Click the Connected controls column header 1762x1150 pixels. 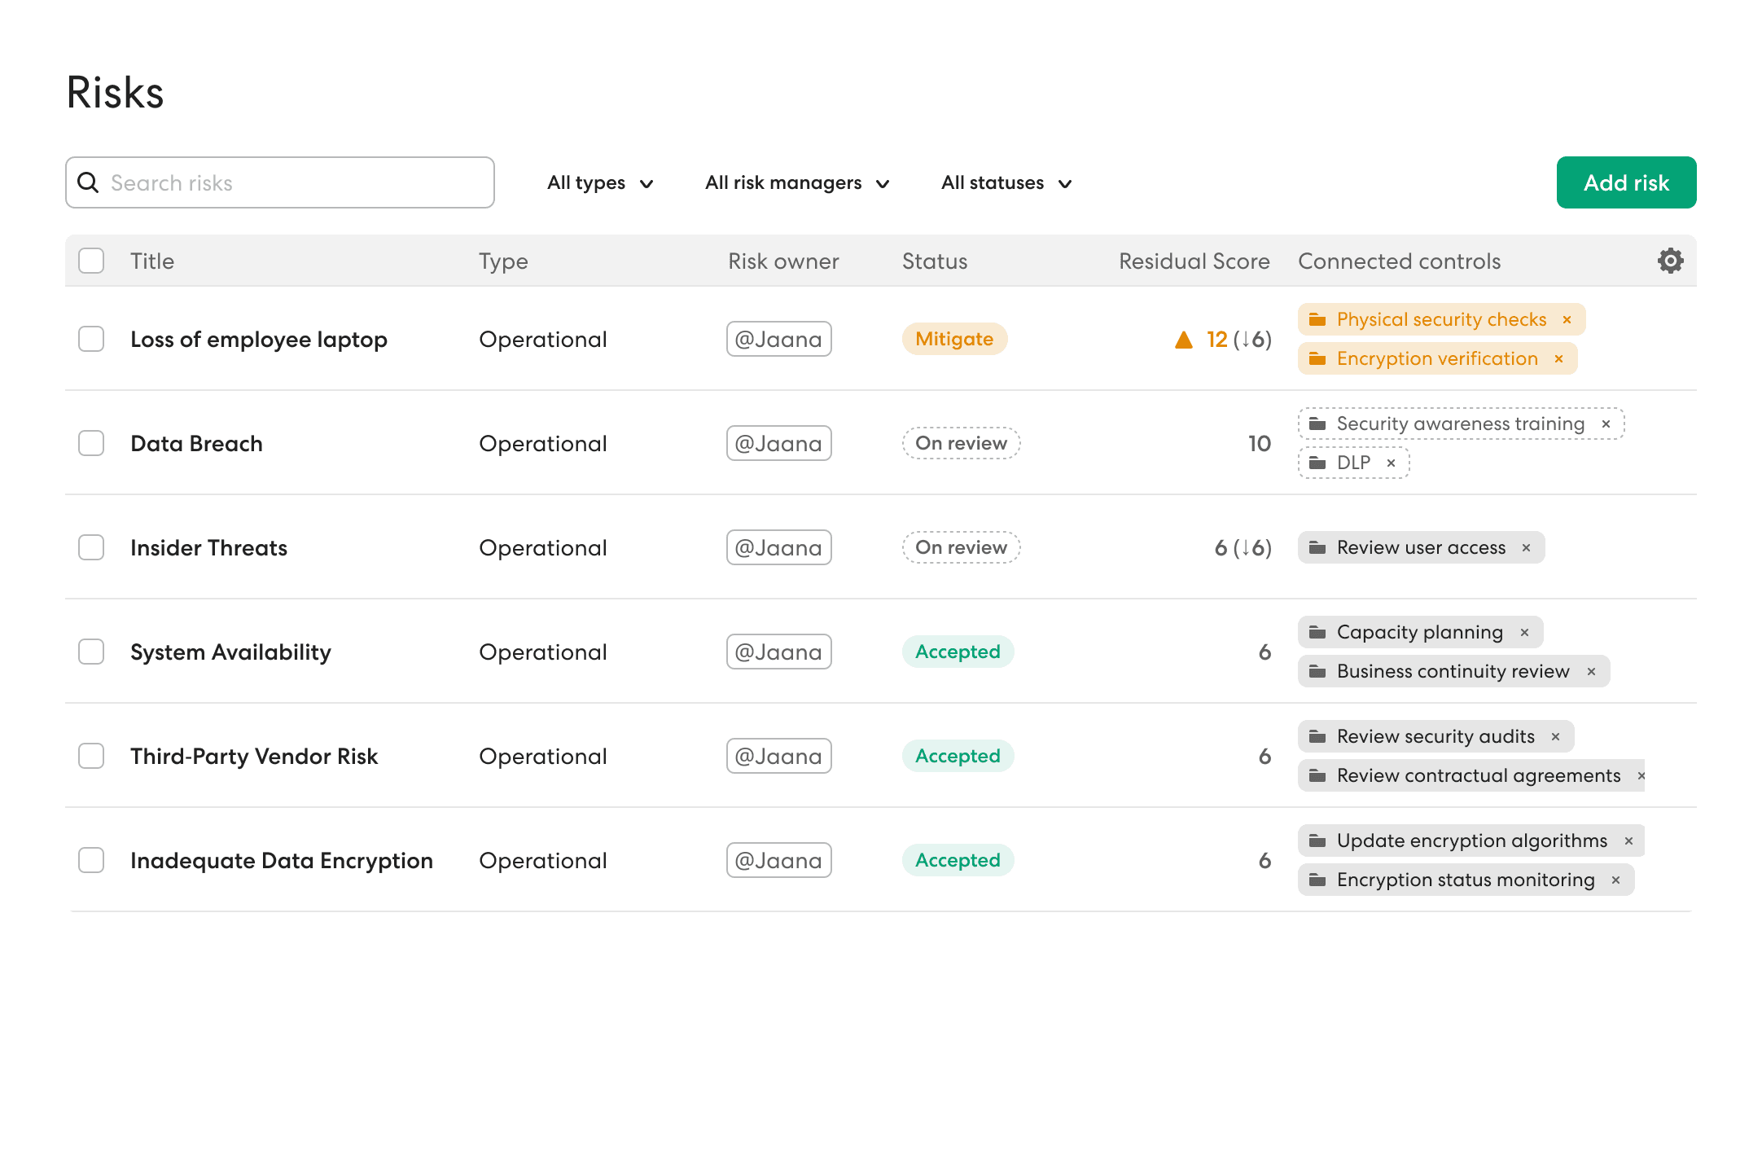[x=1399, y=261]
